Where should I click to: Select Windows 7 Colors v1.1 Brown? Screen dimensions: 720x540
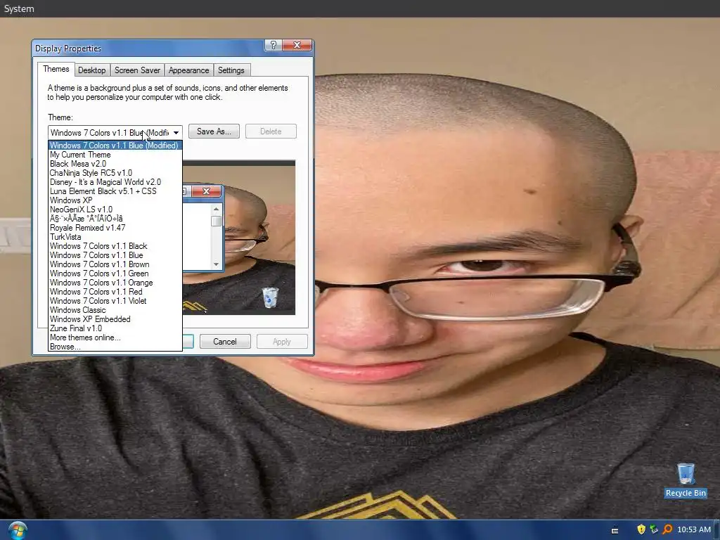(x=115, y=264)
